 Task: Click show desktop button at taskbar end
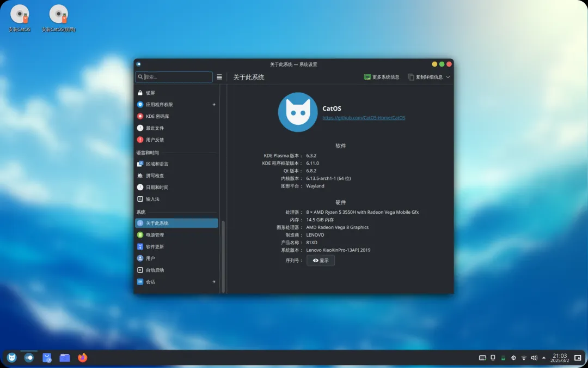pos(578,358)
